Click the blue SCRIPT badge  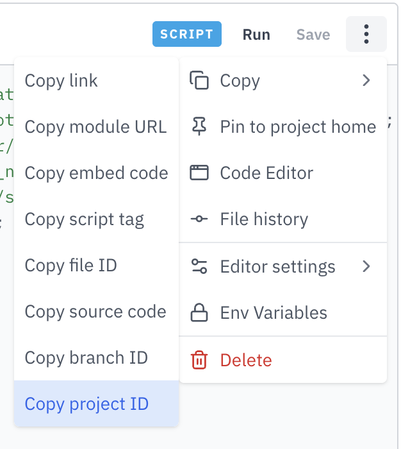[x=186, y=35]
